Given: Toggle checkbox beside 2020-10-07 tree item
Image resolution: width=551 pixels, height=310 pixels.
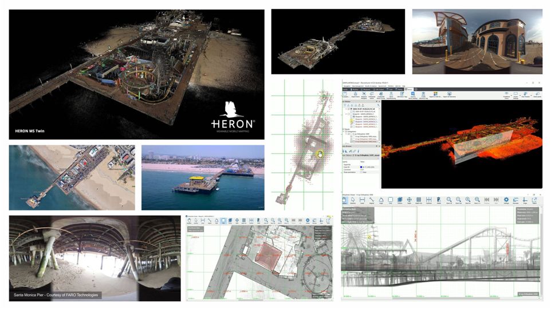Looking at the screenshot, I should pyautogui.click(x=349, y=109).
